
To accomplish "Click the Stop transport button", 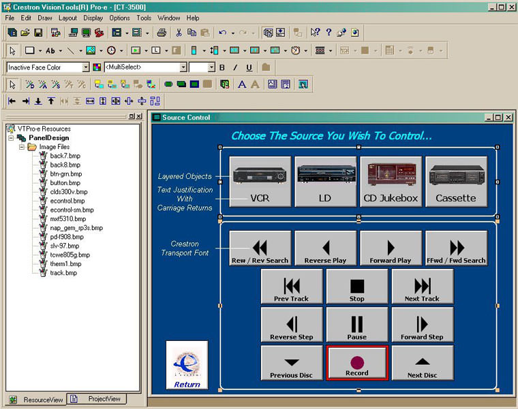I will click(357, 287).
